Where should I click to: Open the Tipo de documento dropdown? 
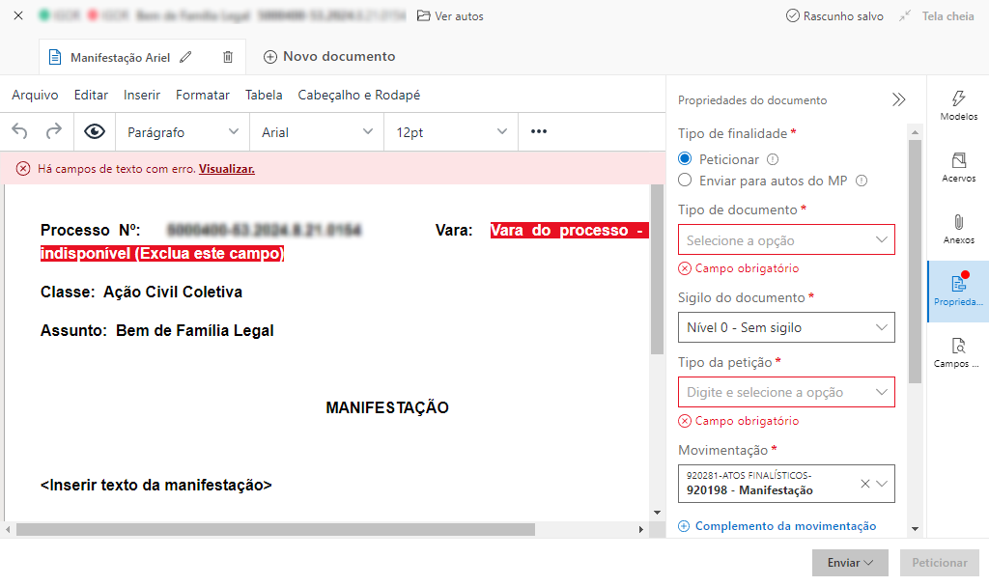(786, 239)
